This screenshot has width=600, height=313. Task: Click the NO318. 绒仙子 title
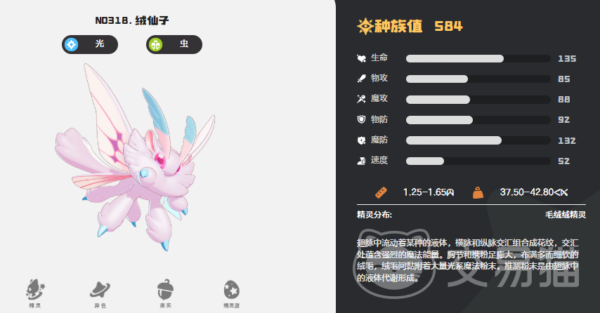click(x=132, y=20)
